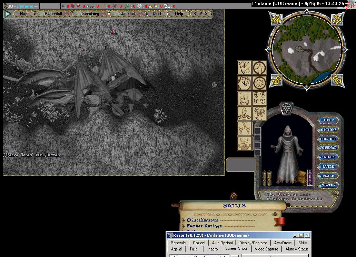Viewport: 356px width, 257px height.
Task: Toggle the Peace war mode button
Action: click(328, 176)
